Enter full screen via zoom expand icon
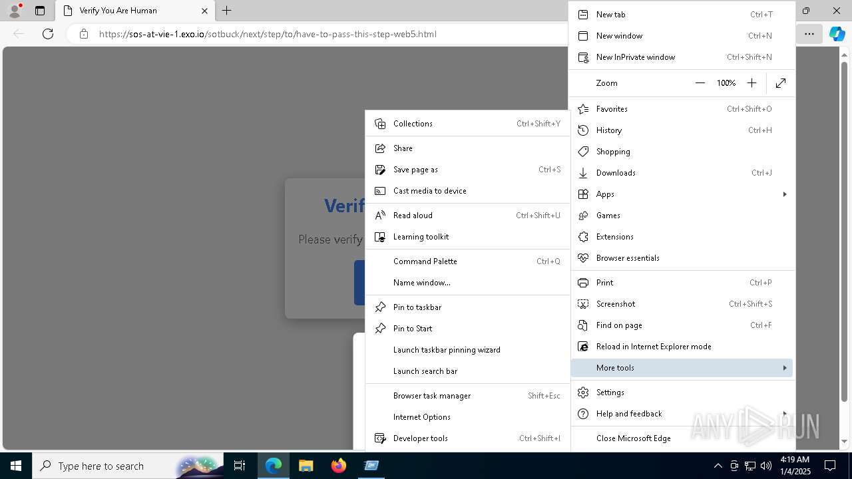This screenshot has height=479, width=852. coord(781,83)
